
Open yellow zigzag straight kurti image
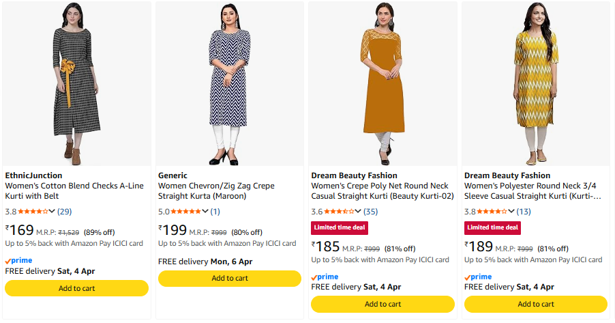click(536, 83)
